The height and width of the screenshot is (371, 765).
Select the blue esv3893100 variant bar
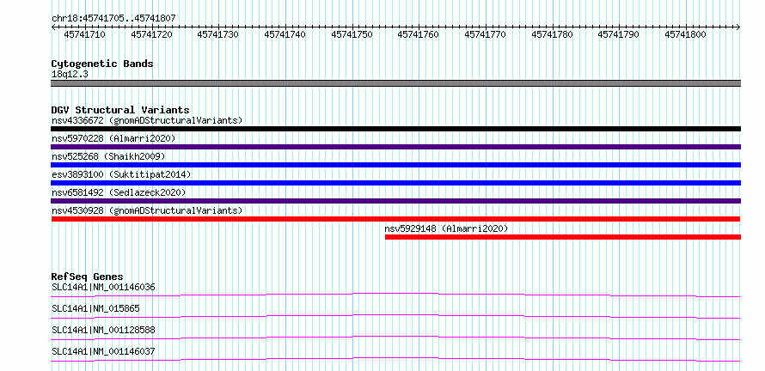[395, 183]
